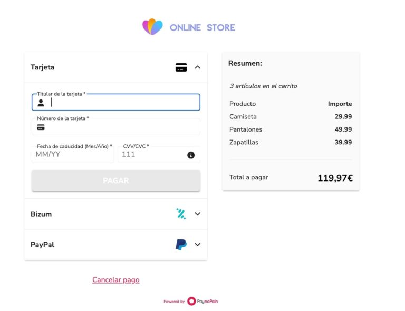The height and width of the screenshot is (311, 405).
Task: Expand the PayPal payment chevron
Action: point(198,245)
